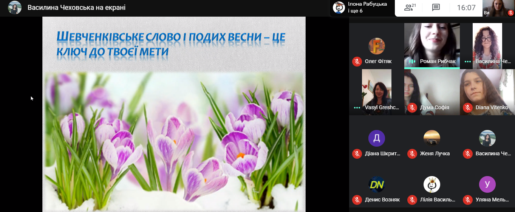Open options dots on Василина Че video tile
The width and height of the screenshot is (515, 212).
coord(468,62)
